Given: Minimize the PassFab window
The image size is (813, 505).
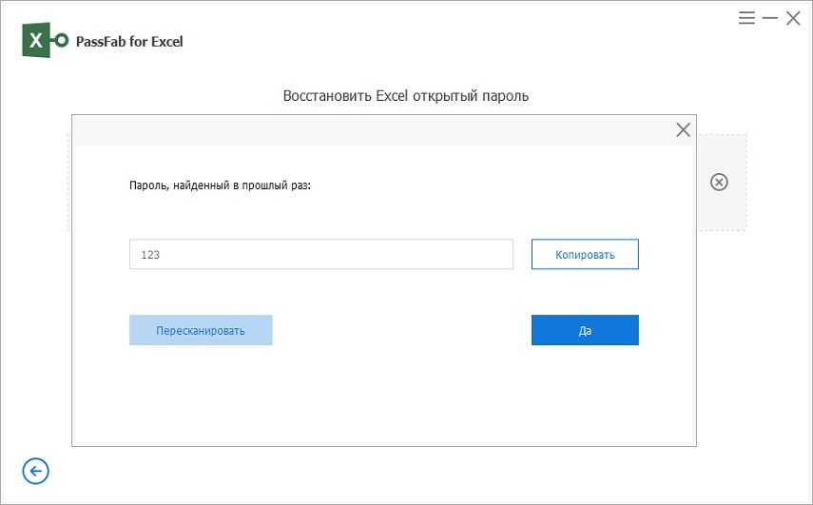Looking at the screenshot, I should (770, 18).
